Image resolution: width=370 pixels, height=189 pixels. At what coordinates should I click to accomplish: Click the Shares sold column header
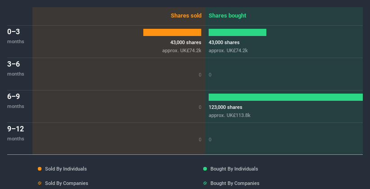[x=186, y=16]
